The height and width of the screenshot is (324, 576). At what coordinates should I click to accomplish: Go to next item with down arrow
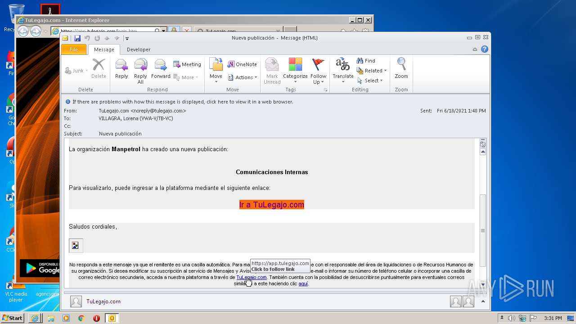(x=117, y=38)
